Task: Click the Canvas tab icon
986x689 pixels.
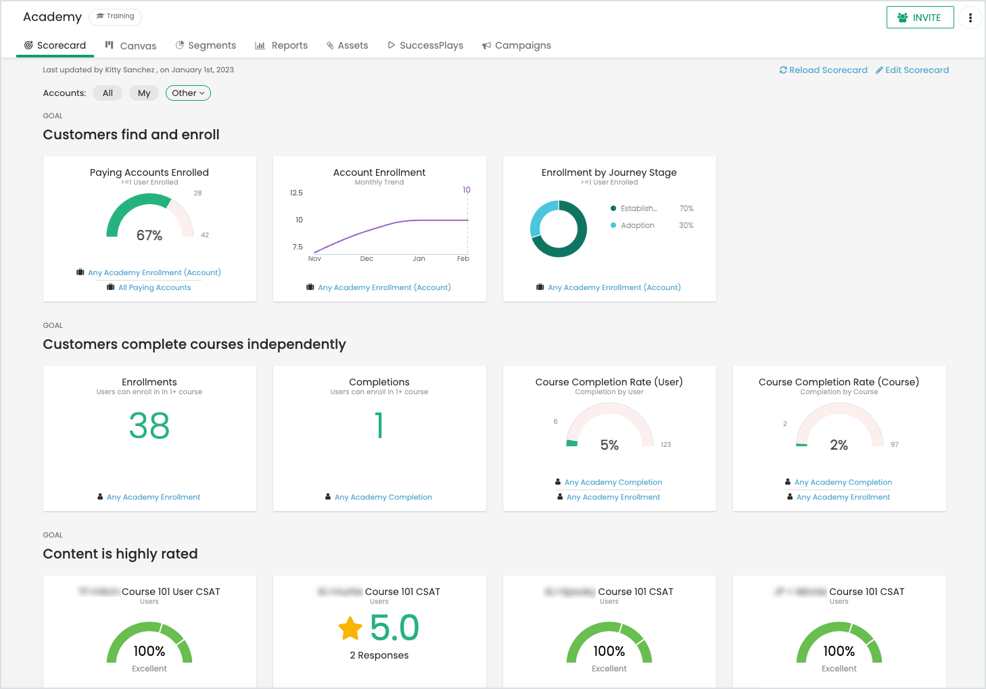Action: coord(110,45)
